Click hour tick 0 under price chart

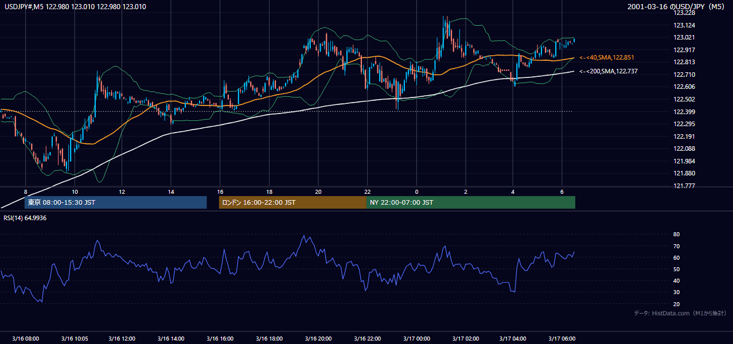point(416,192)
